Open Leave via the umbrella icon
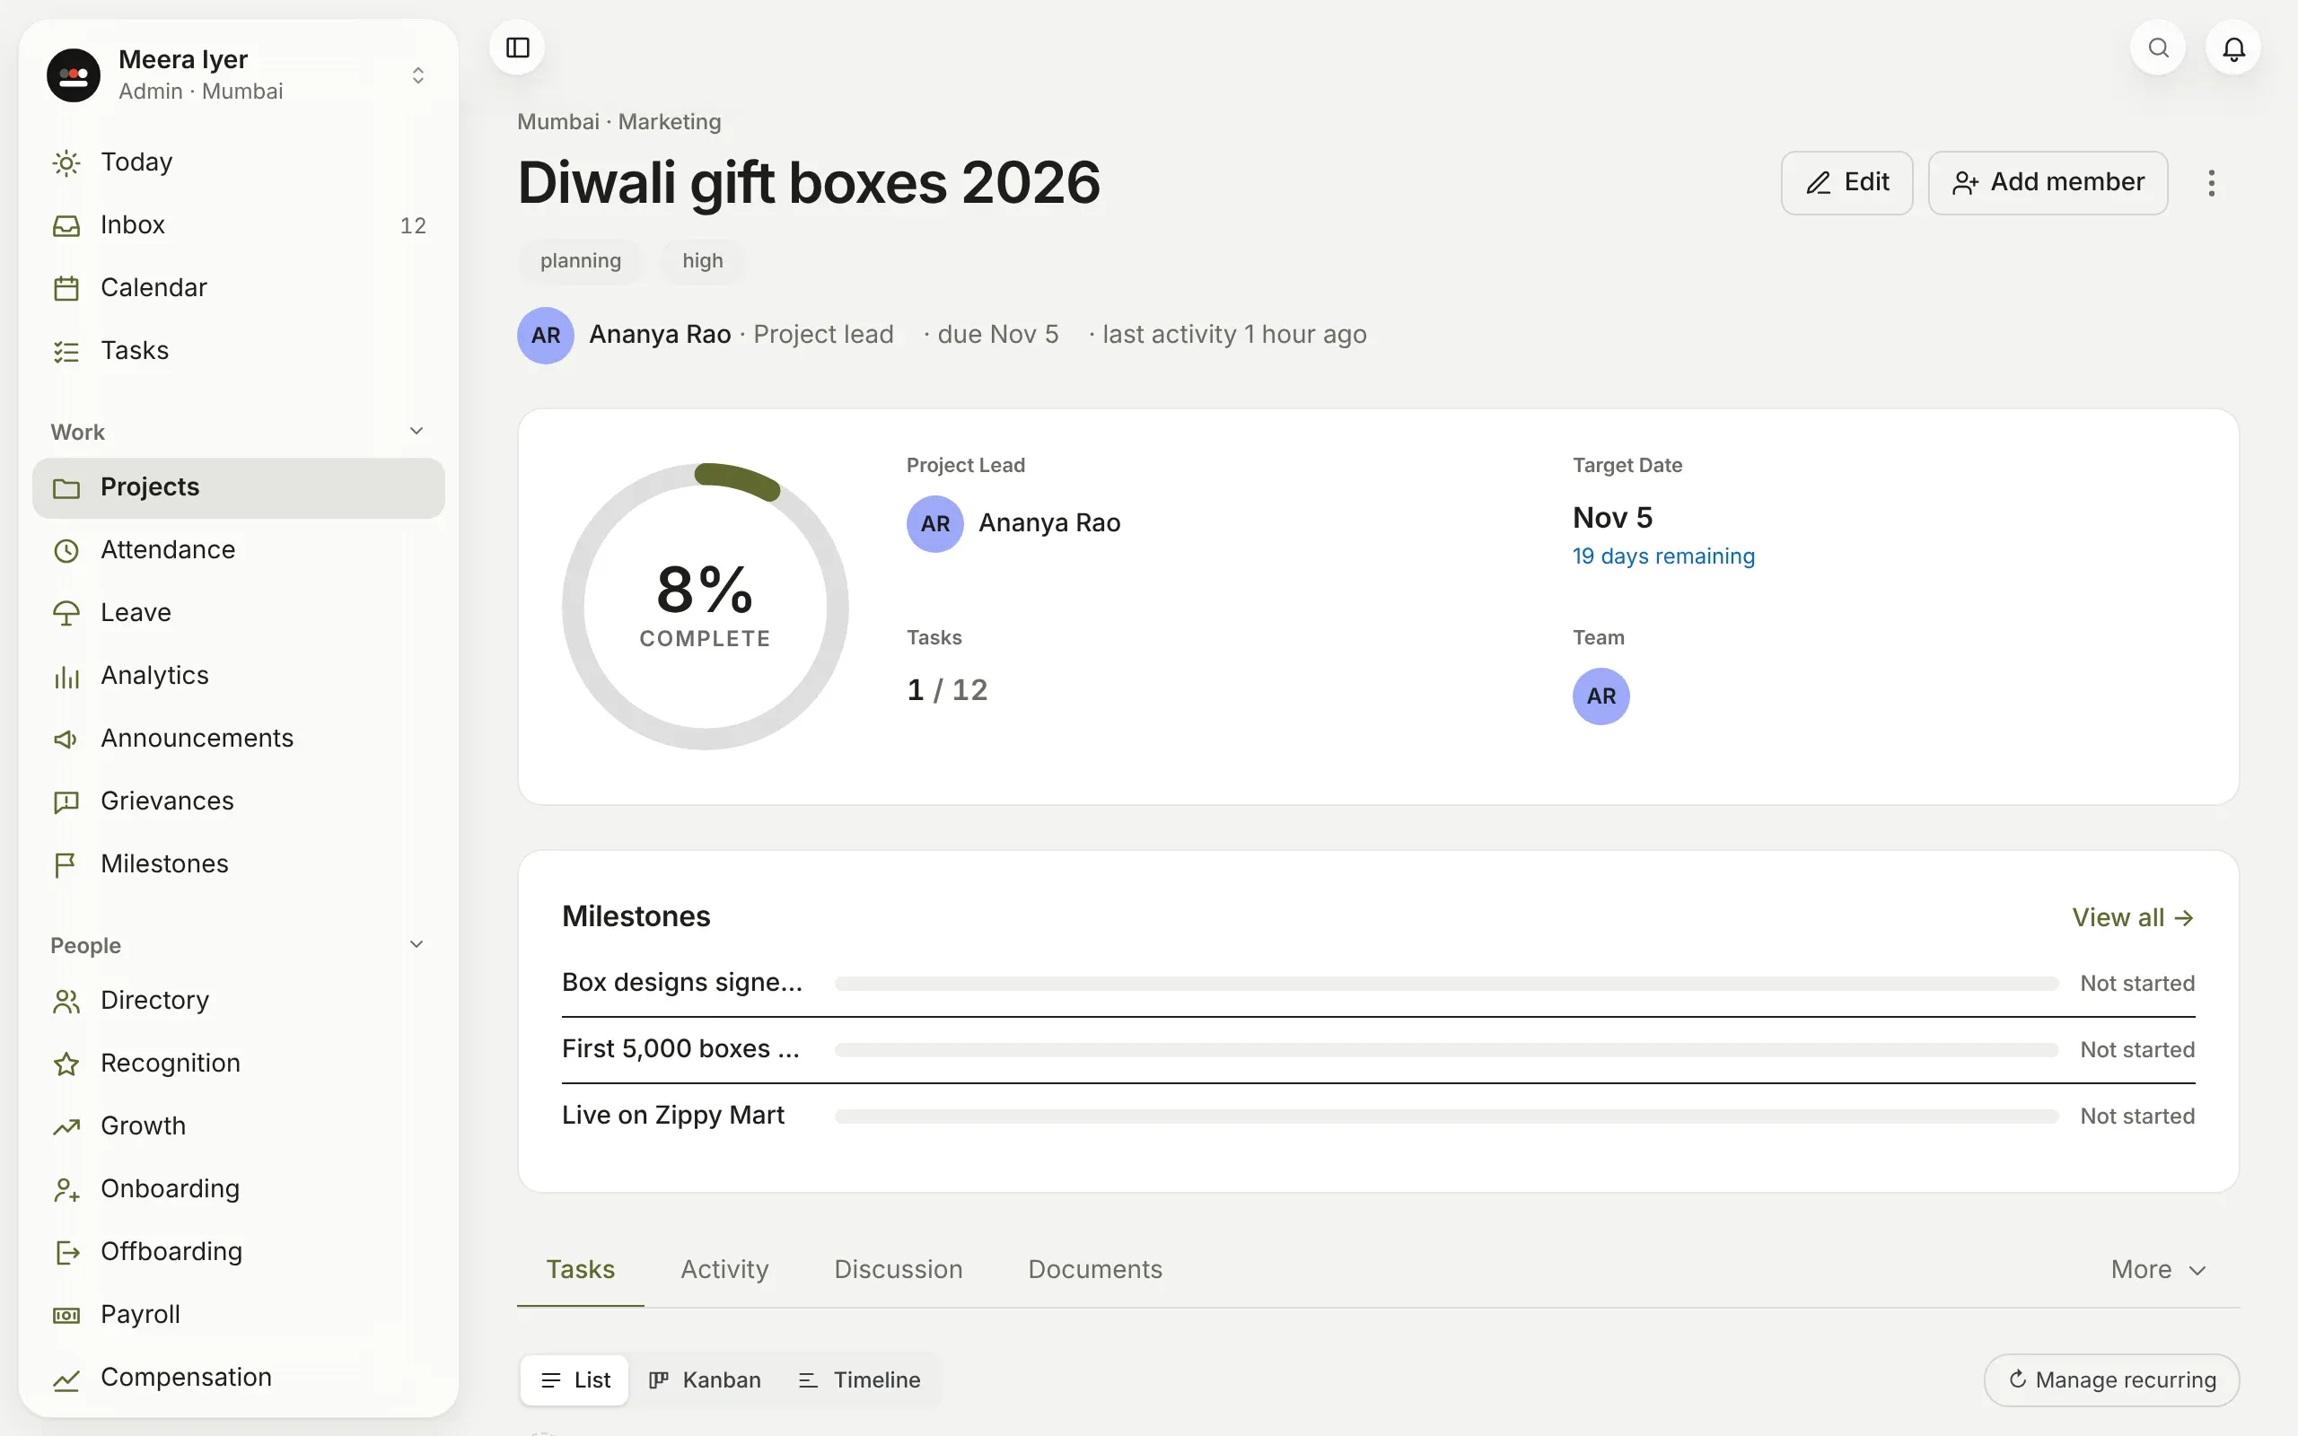The height and width of the screenshot is (1436, 2298). (x=66, y=613)
